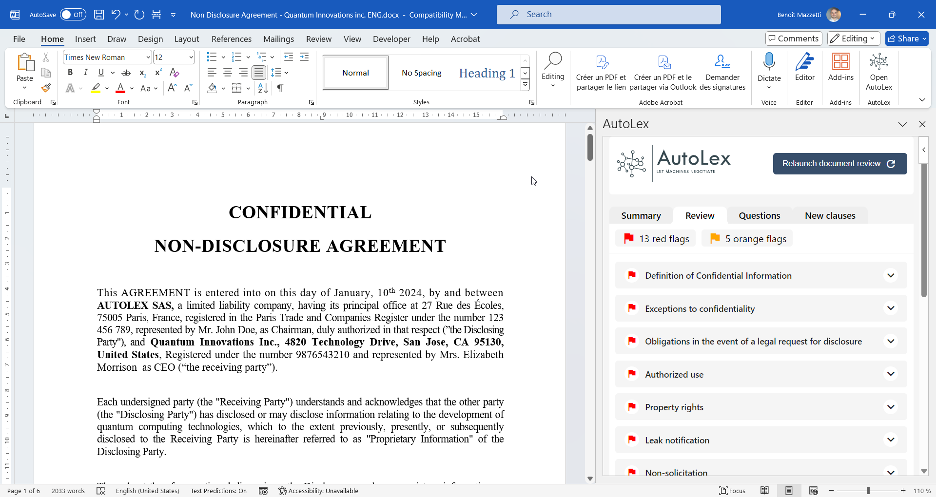Open the References ribbon tab
The image size is (936, 497).
coord(232,39)
